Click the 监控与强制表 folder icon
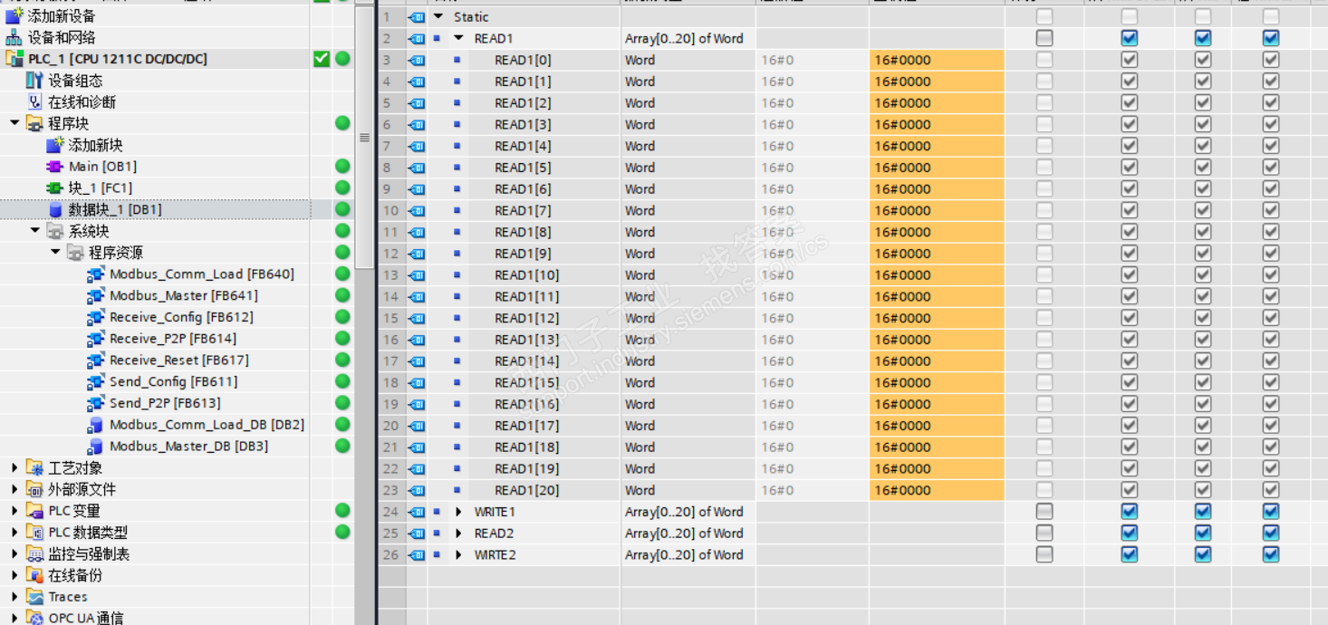The height and width of the screenshot is (625, 1328). [34, 554]
